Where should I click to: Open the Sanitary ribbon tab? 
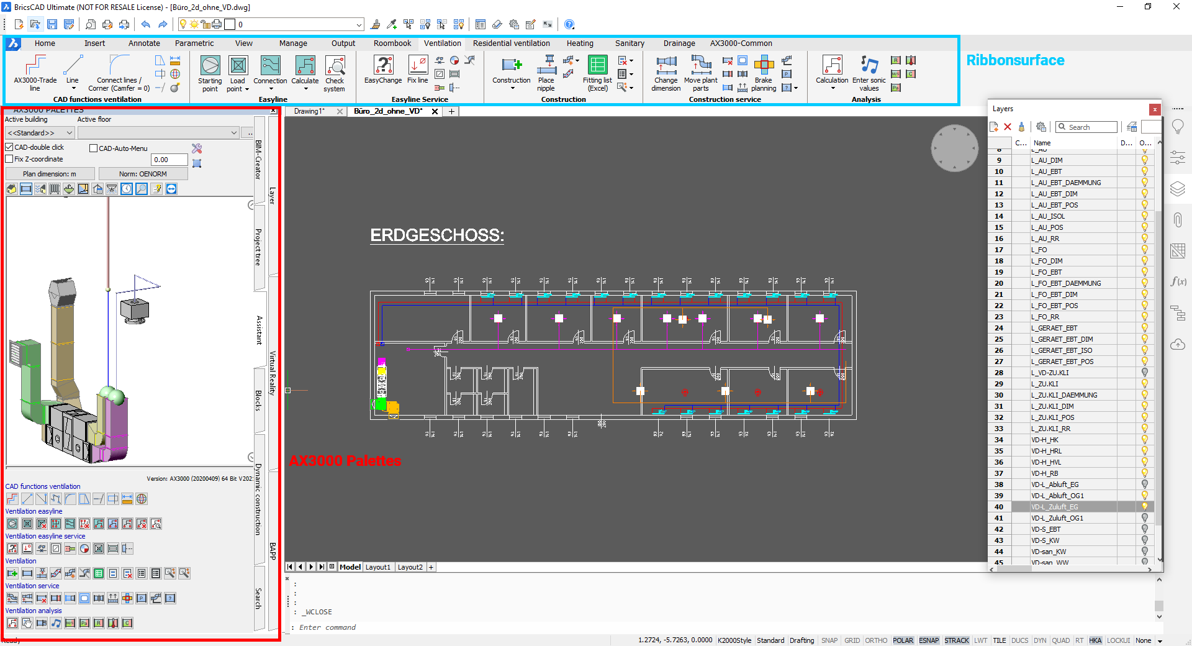tap(630, 43)
